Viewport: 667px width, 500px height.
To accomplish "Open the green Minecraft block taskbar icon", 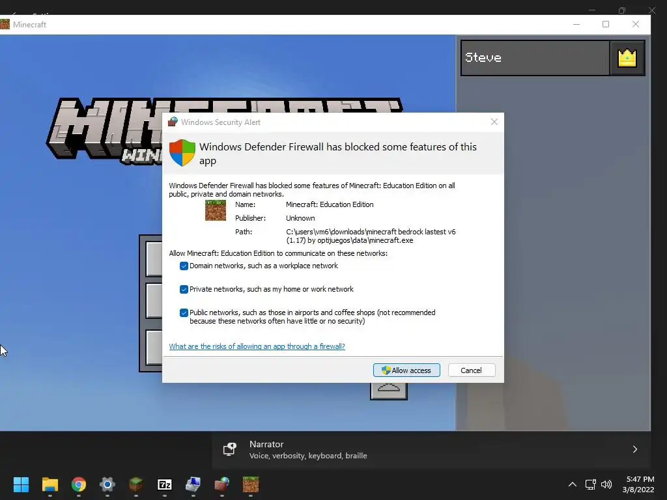I will [x=135, y=484].
